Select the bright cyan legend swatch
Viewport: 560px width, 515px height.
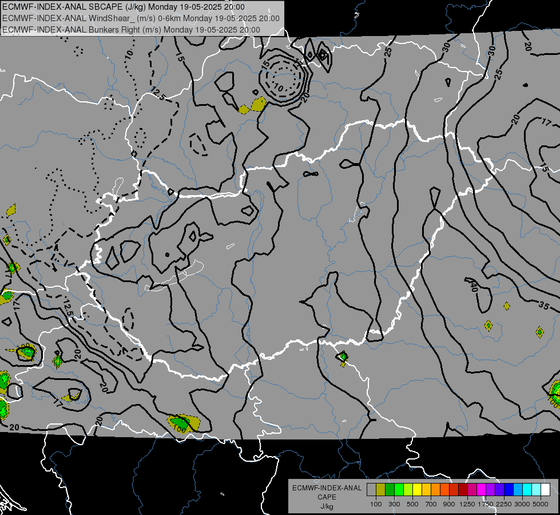tap(527, 489)
